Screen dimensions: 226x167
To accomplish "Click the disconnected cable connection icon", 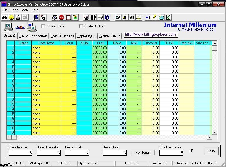I will (x=20, y=27).
